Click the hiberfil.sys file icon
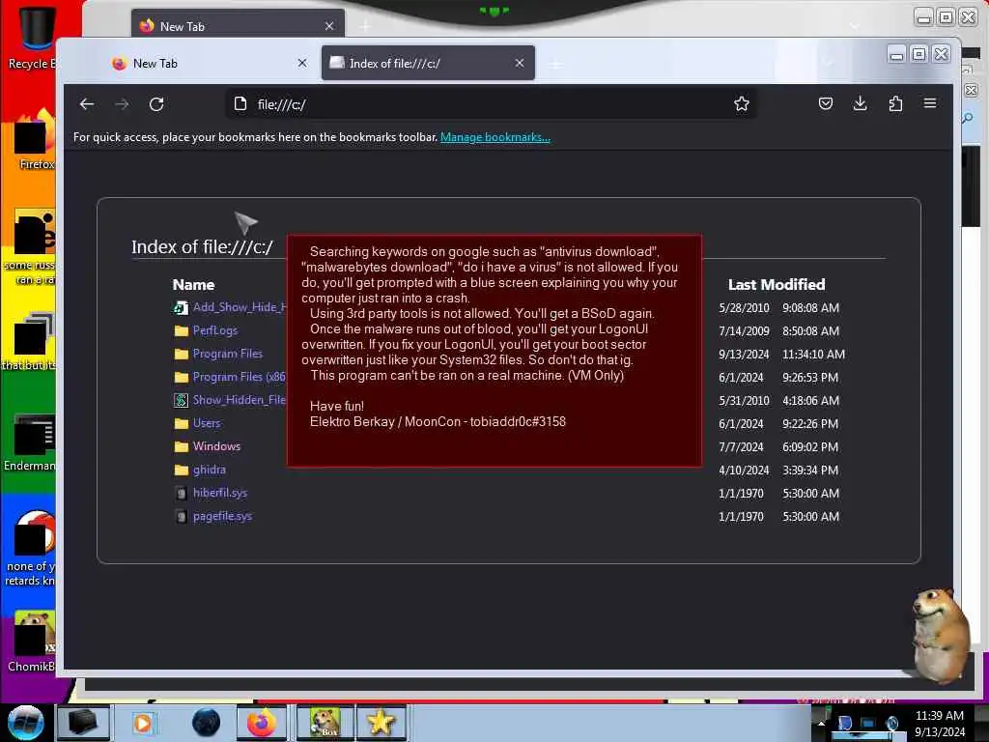The width and height of the screenshot is (989, 742). click(181, 494)
